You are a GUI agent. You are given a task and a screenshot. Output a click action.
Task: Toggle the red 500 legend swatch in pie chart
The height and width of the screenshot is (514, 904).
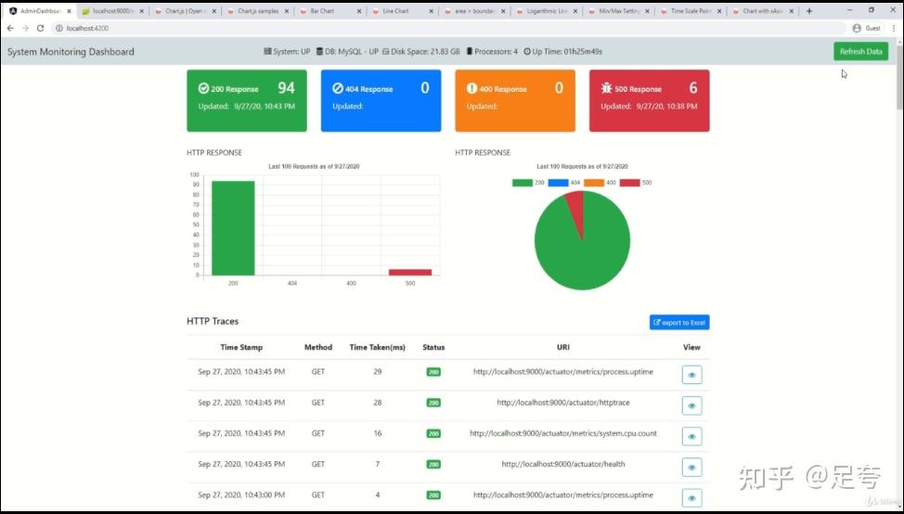[x=629, y=183]
